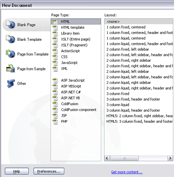Click the PHP file icon
The height and width of the screenshot is (177, 174).
tap(55, 122)
